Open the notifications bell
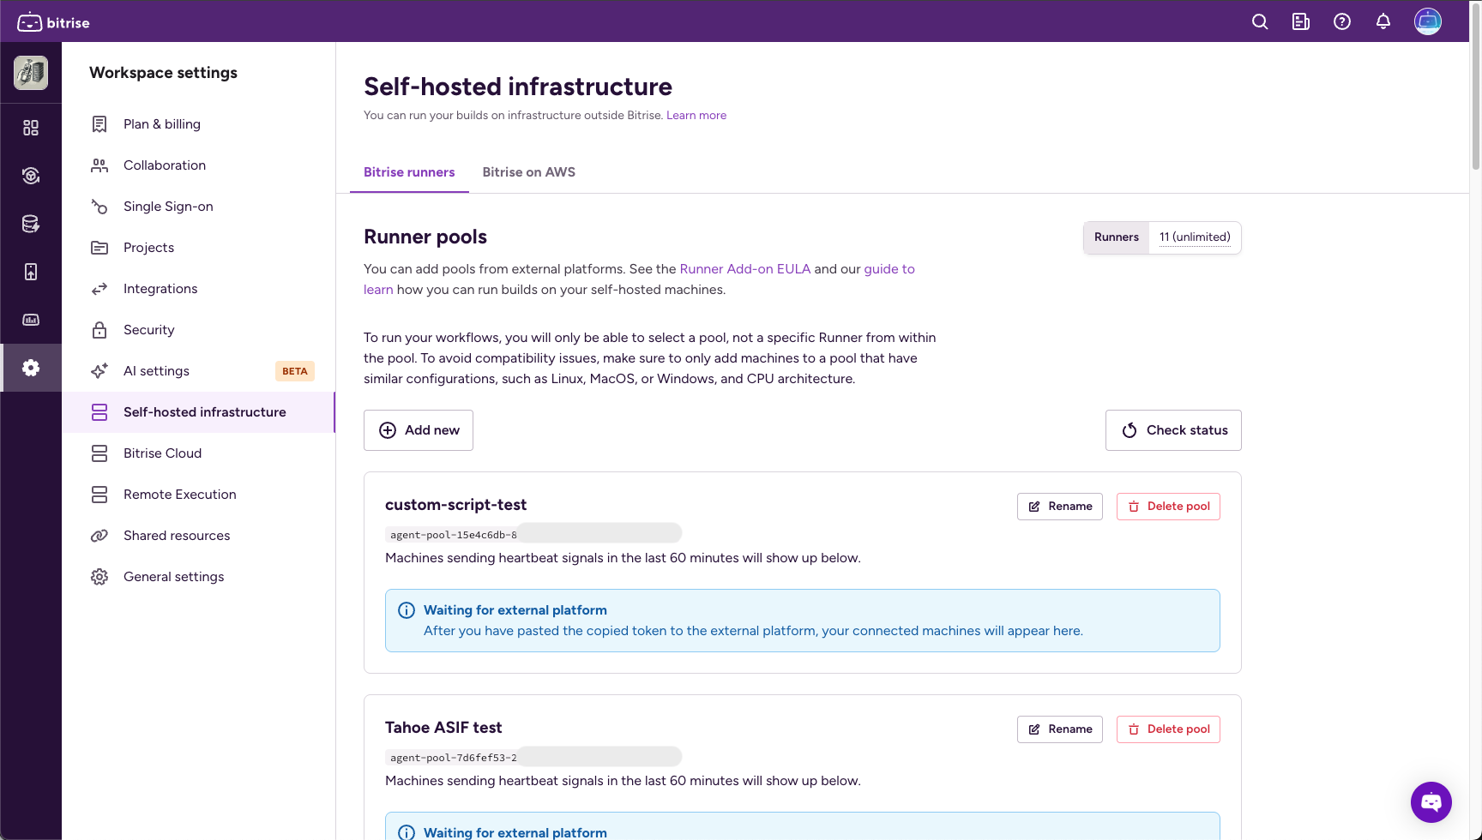Viewport: 1482px width, 840px height. 1383,22
